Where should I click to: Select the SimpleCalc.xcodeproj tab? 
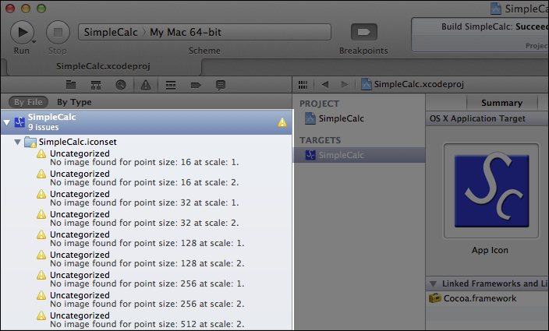click(x=103, y=66)
